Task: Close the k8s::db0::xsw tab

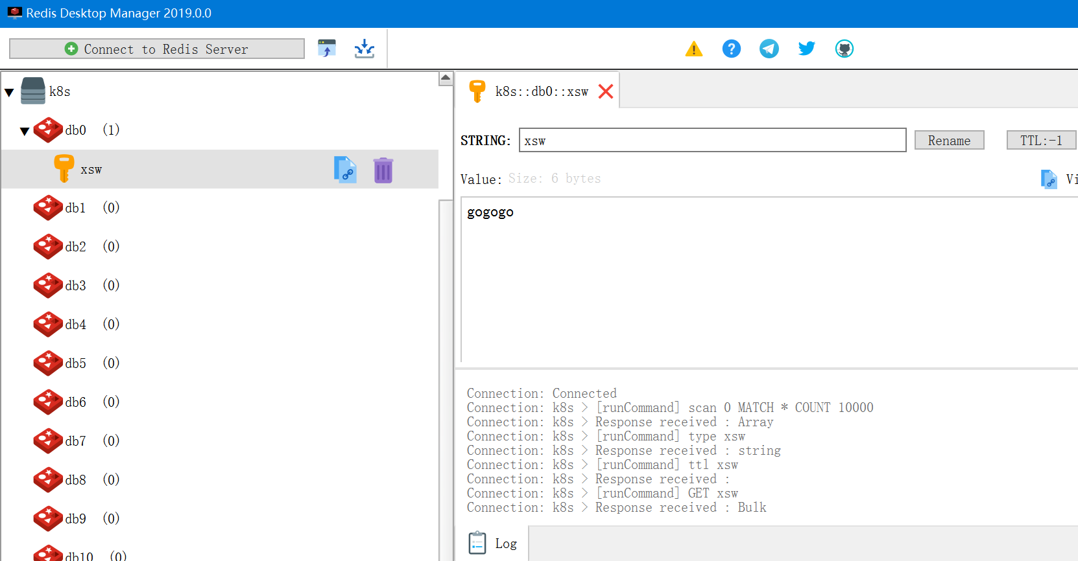Action: pyautogui.click(x=606, y=91)
